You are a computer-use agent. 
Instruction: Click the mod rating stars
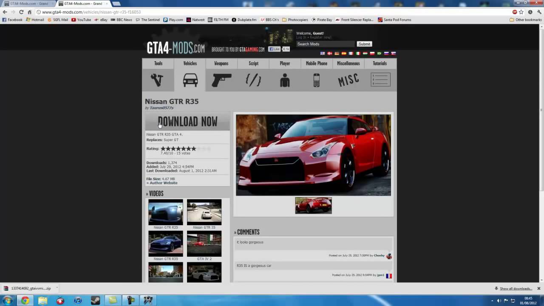tap(186, 148)
